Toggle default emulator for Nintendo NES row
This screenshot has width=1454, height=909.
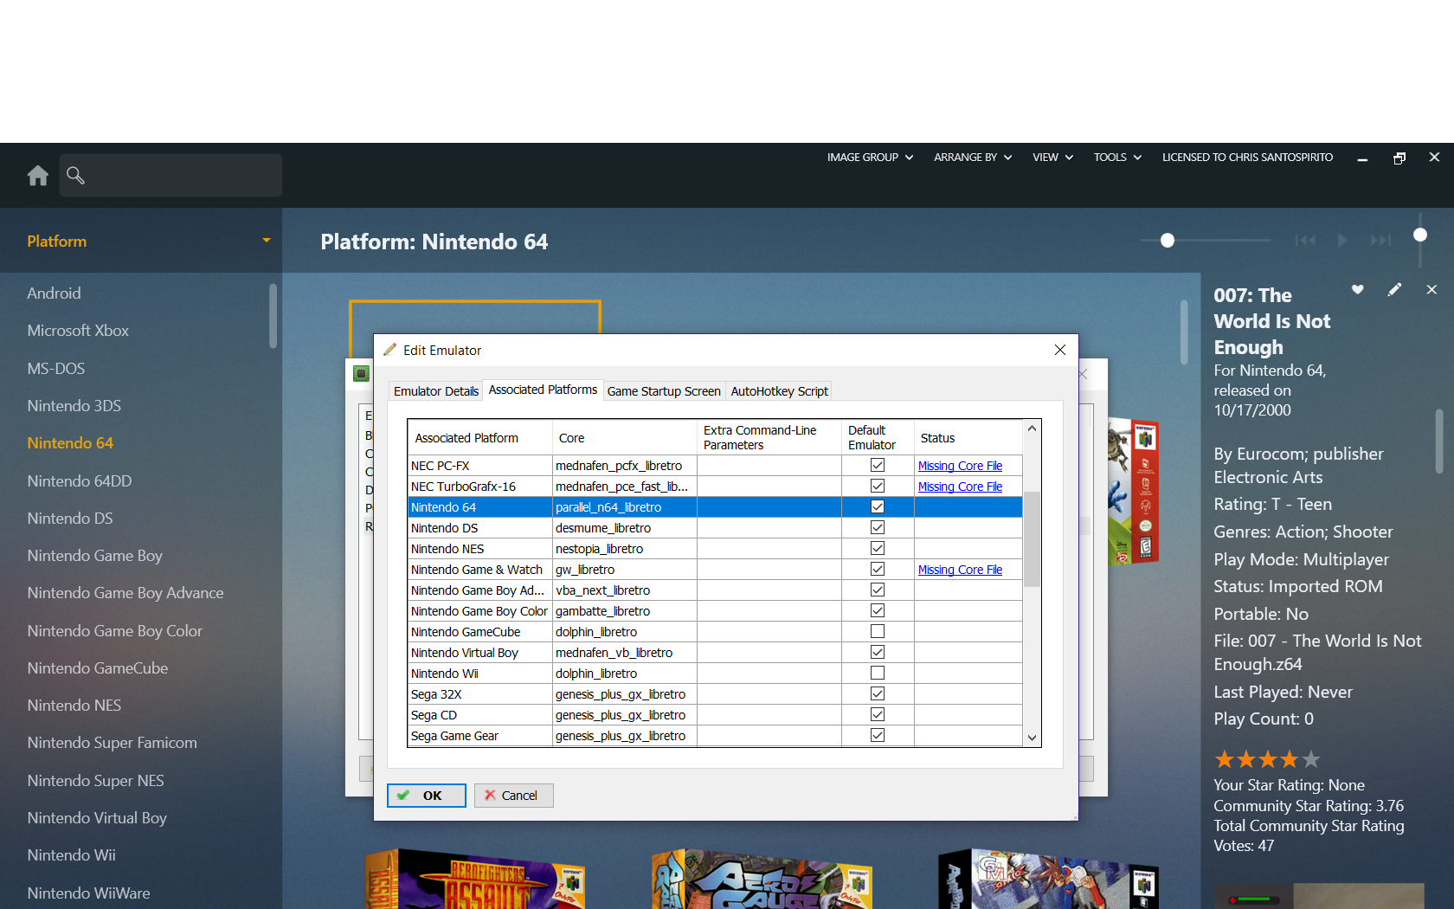(x=878, y=548)
